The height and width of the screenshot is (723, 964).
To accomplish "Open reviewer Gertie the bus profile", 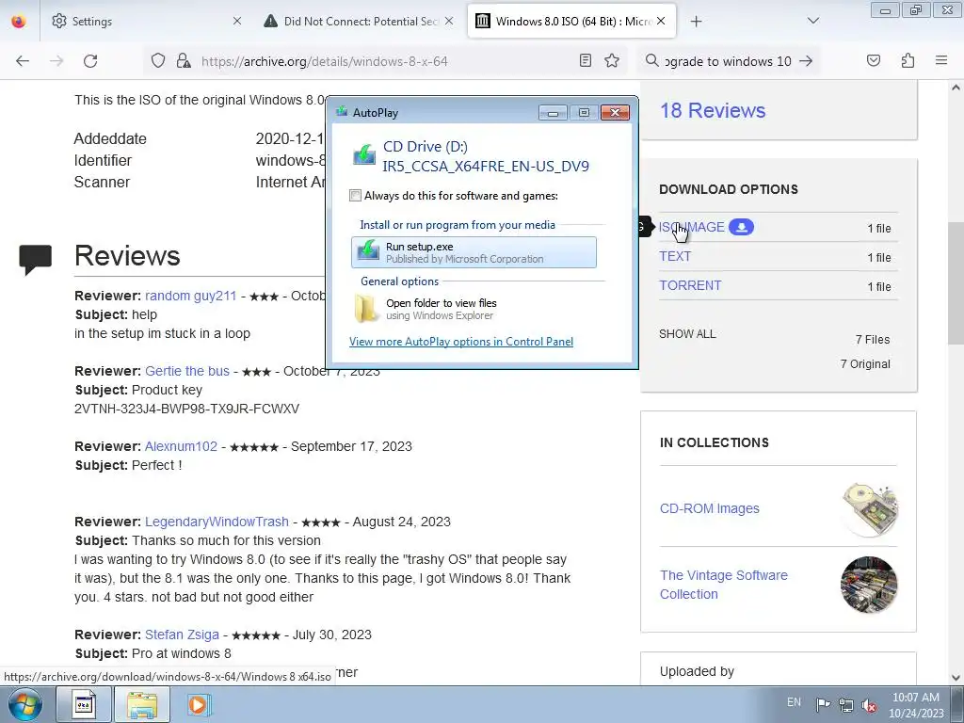I will 187,371.
